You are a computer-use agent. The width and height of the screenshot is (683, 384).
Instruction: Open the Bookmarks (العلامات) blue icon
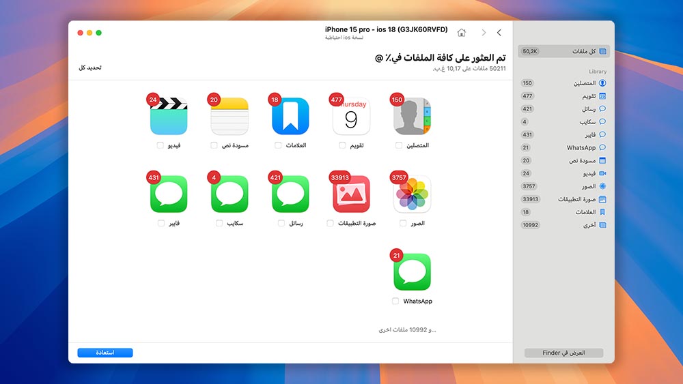(290, 116)
